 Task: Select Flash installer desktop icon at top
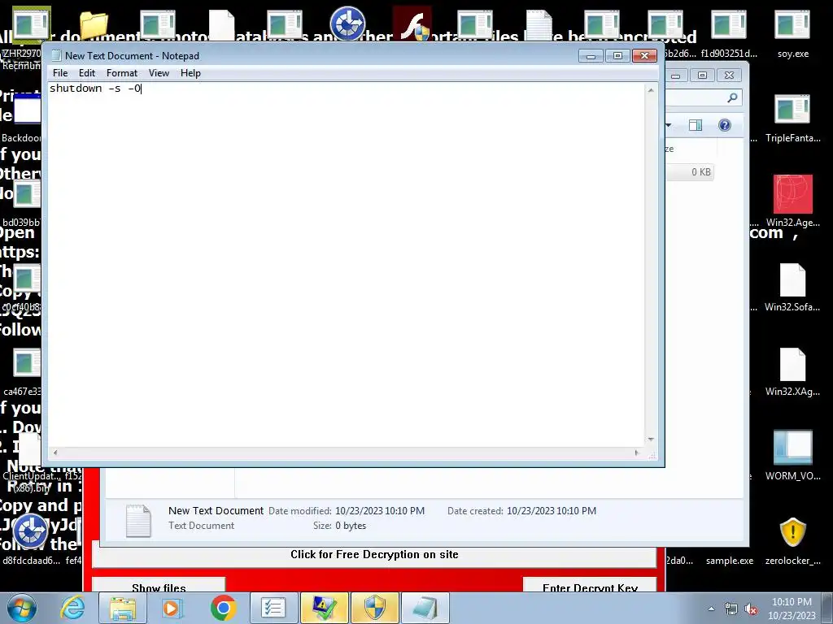[412, 24]
